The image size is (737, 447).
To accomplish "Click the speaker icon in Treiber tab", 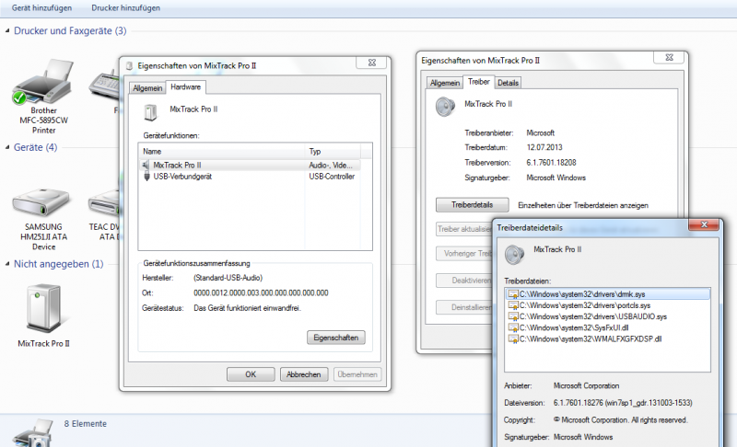I will pyautogui.click(x=445, y=107).
